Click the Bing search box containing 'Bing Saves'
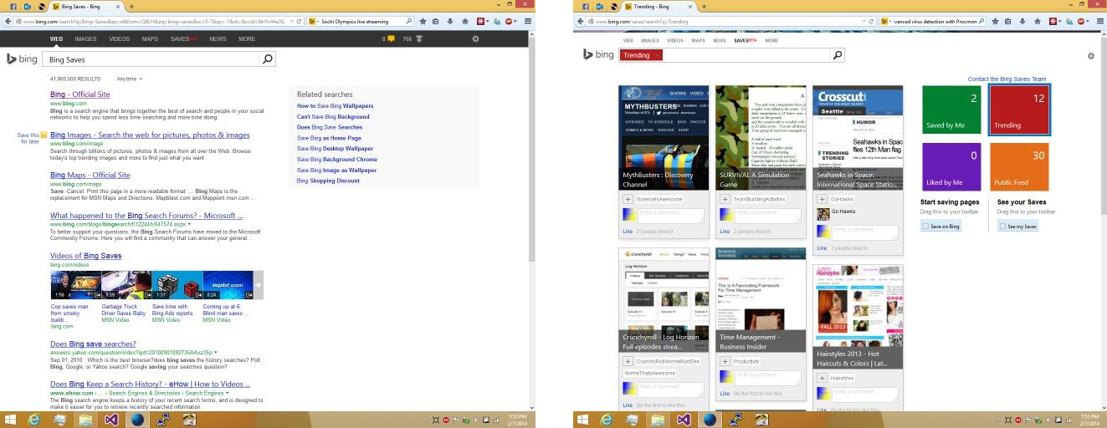 [151, 59]
